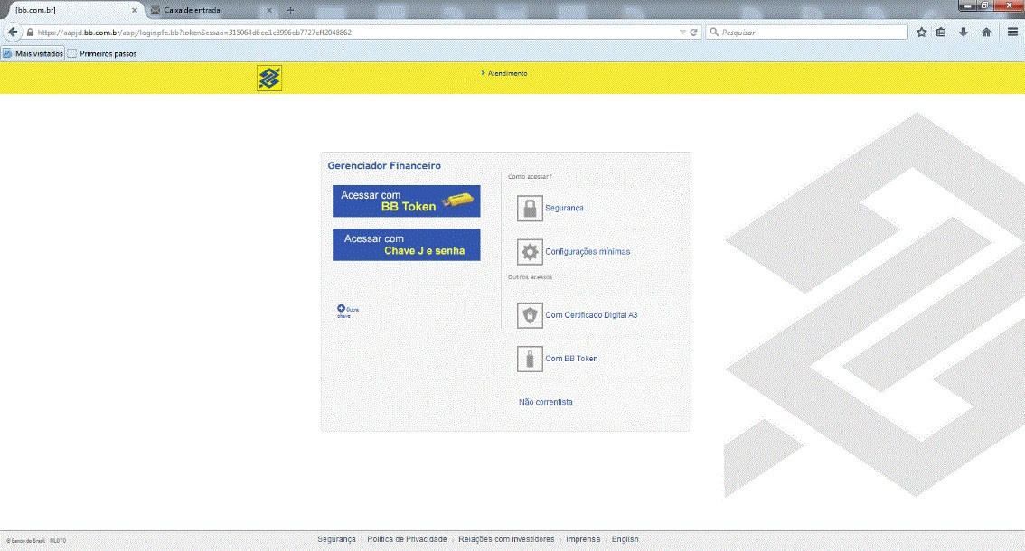Click the Outra chave plus icon
This screenshot has width=1025, height=551.
[342, 309]
